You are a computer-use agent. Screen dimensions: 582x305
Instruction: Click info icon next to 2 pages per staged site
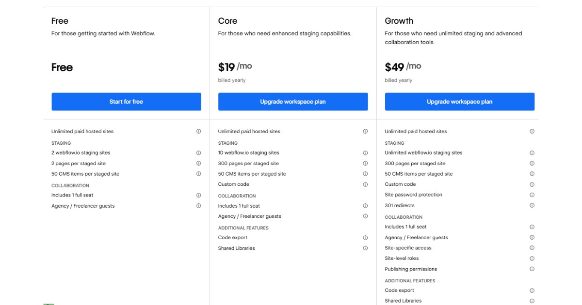(198, 164)
